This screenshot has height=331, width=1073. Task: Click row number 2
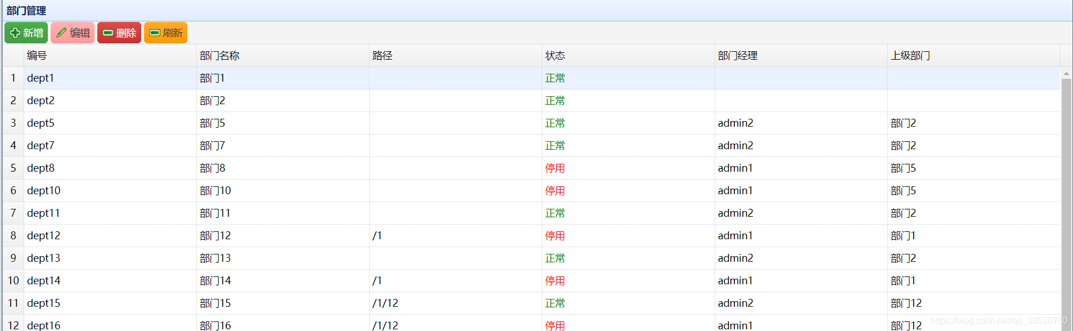point(14,101)
